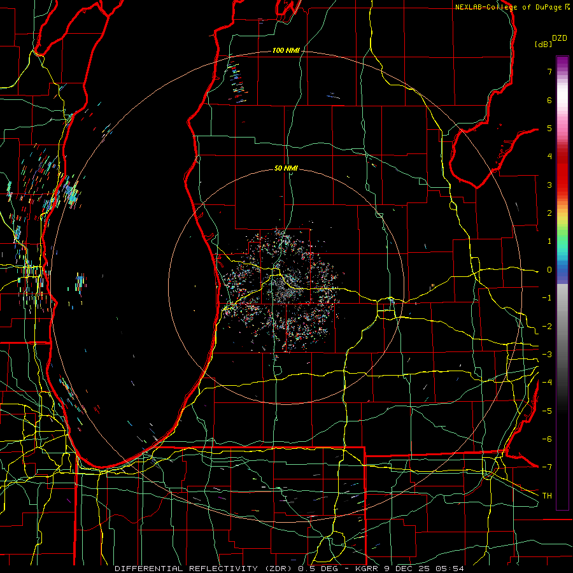Click the -3 tick on color scale
Viewport: 573px width, 573px height.
point(547,355)
